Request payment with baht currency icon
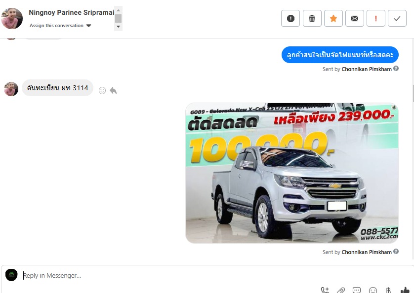414x293 pixels. pyautogui.click(x=388, y=290)
